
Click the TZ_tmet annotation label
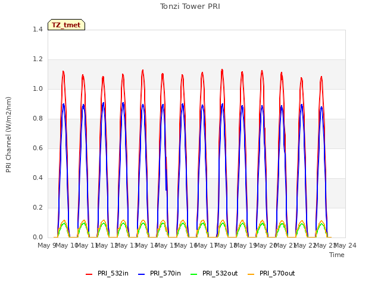tap(66, 25)
